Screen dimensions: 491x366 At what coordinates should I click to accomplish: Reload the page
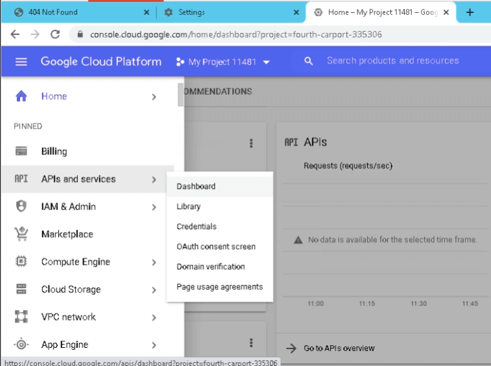pyautogui.click(x=55, y=34)
